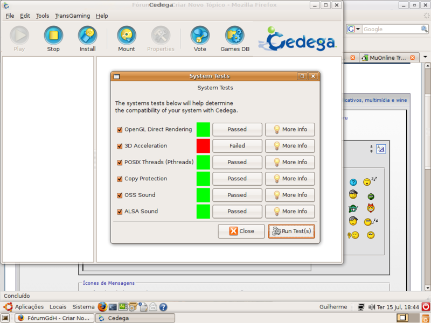
Task: Toggle the POSIX Threads (Pthreads) checkbox
Action: (120, 163)
